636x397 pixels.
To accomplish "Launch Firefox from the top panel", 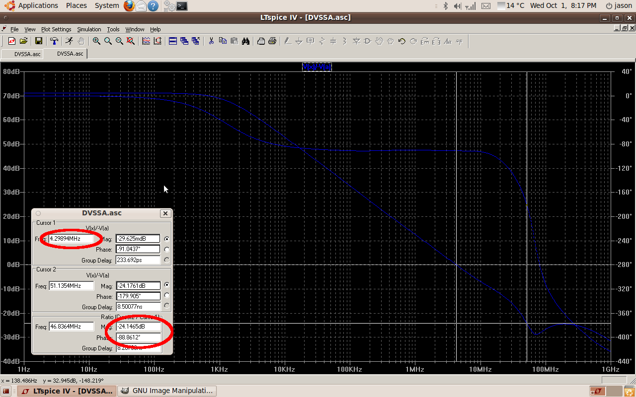I will coord(129,6).
